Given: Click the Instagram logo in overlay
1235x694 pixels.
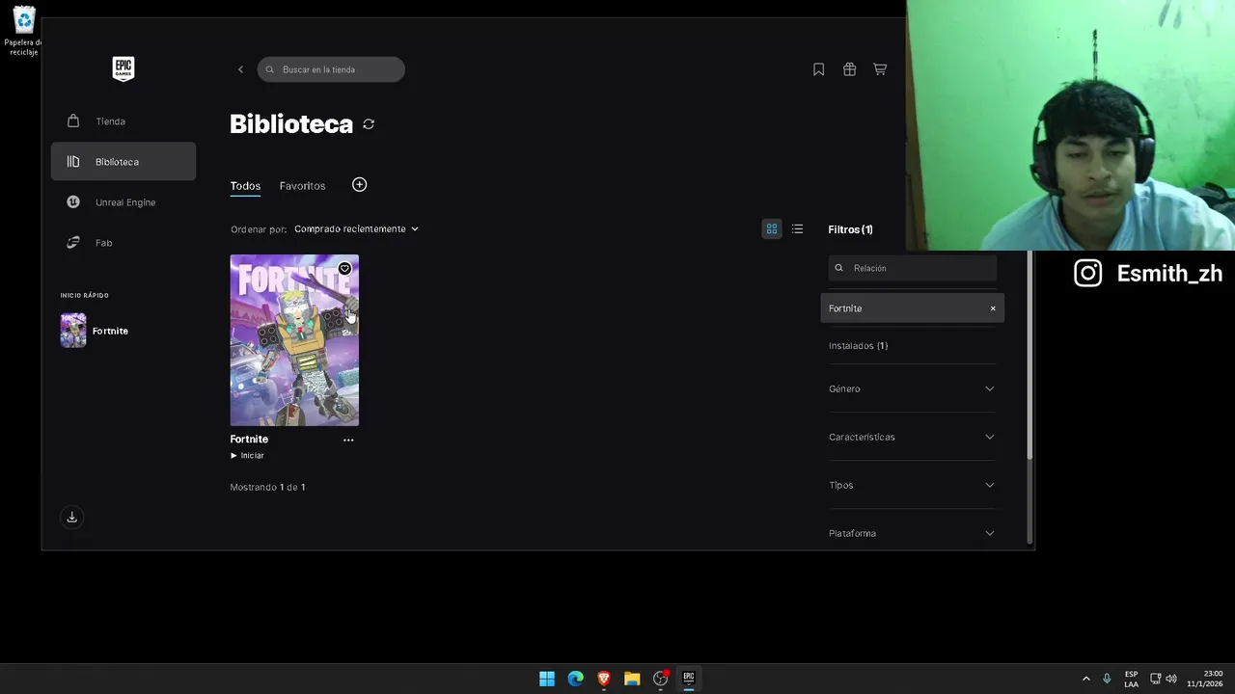Looking at the screenshot, I should point(1087,274).
